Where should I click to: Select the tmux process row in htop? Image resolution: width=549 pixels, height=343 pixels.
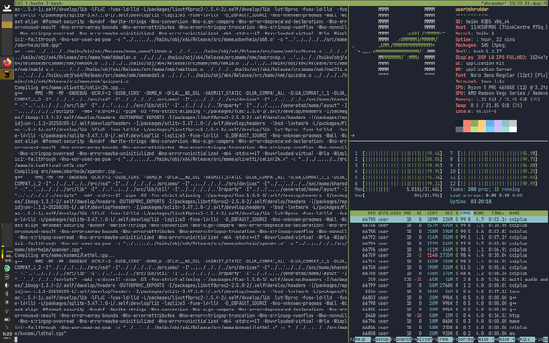pos(448,291)
